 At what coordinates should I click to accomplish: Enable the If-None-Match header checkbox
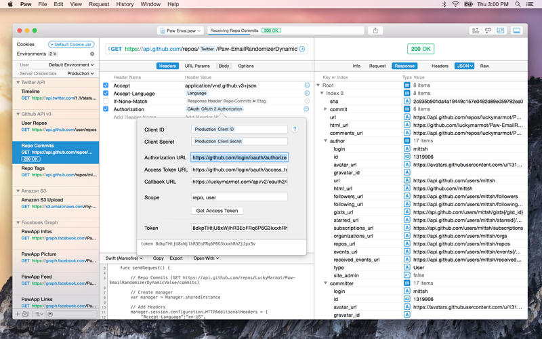pyautogui.click(x=106, y=101)
